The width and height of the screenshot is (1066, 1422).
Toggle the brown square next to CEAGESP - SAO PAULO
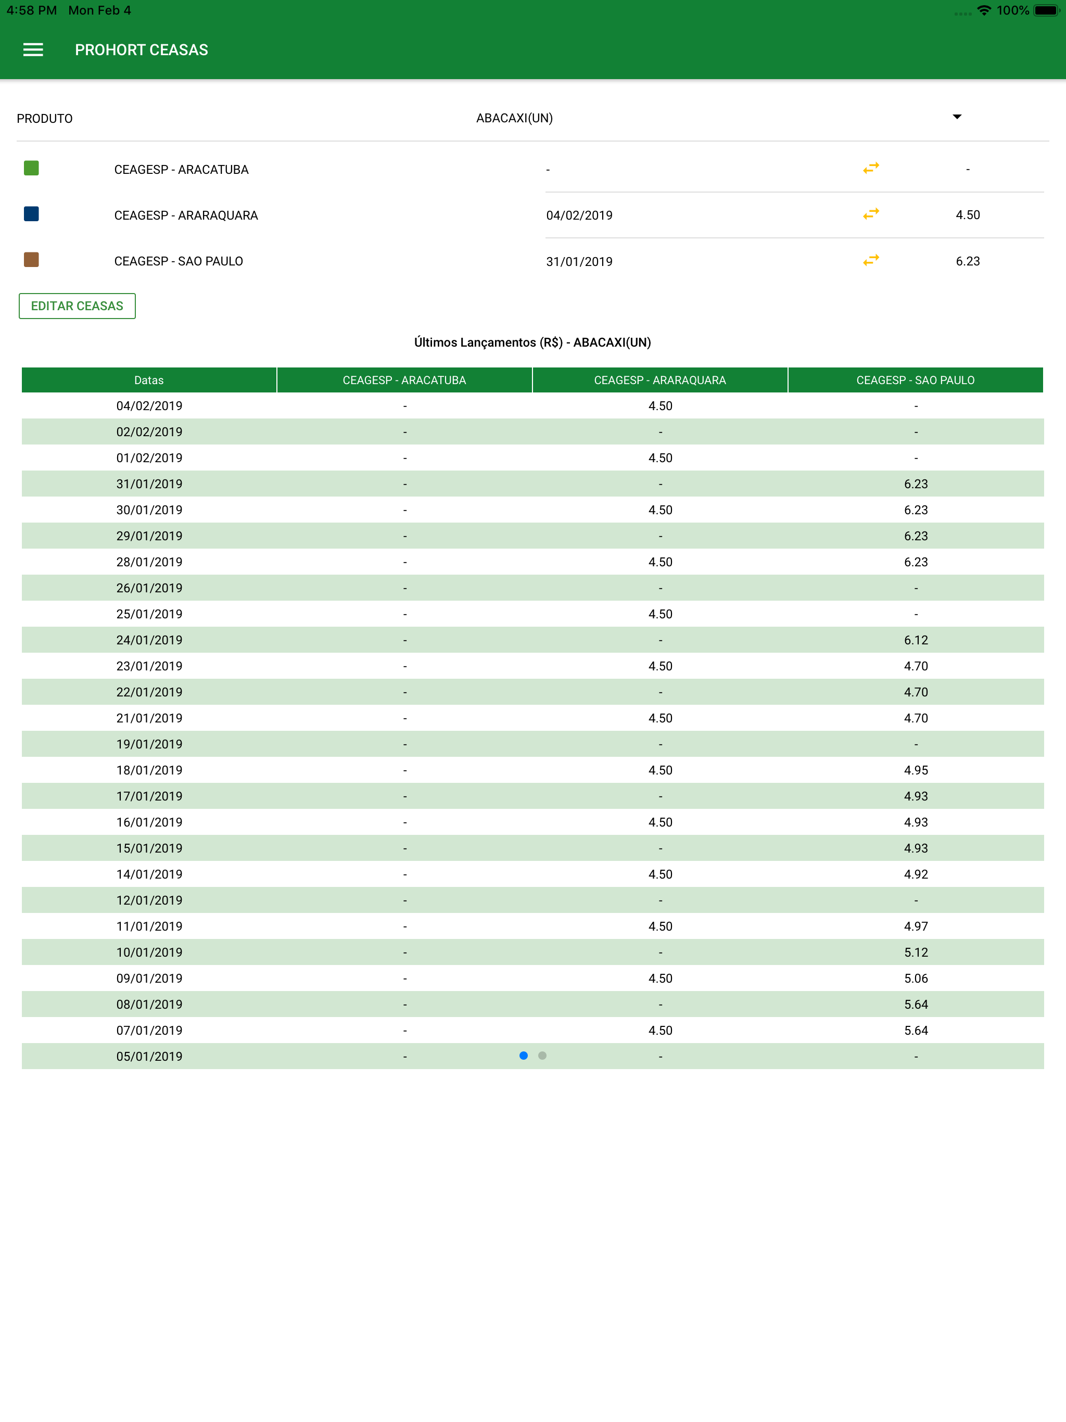pyautogui.click(x=32, y=260)
